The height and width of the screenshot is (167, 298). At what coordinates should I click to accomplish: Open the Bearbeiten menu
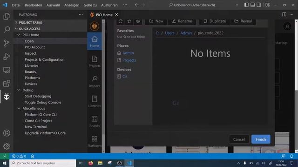(34, 5)
